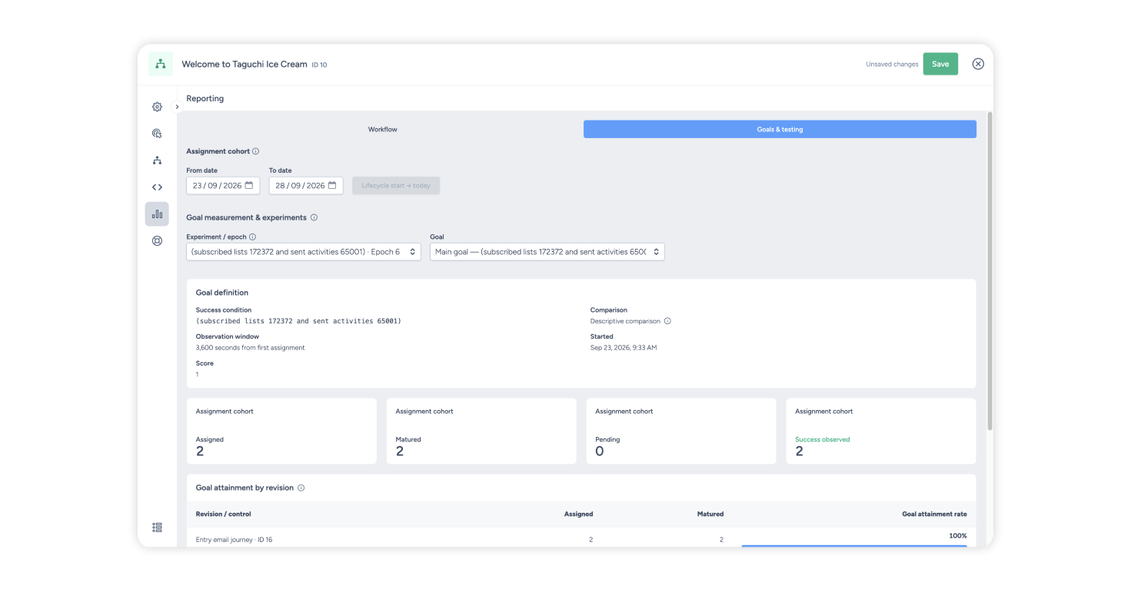Image resolution: width=1131 pixels, height=592 pixels.
Task: Select the Goals & testing tab
Action: pyautogui.click(x=780, y=129)
